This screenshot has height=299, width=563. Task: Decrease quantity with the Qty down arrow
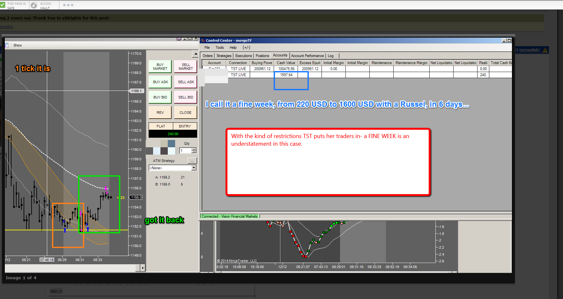pos(194,152)
